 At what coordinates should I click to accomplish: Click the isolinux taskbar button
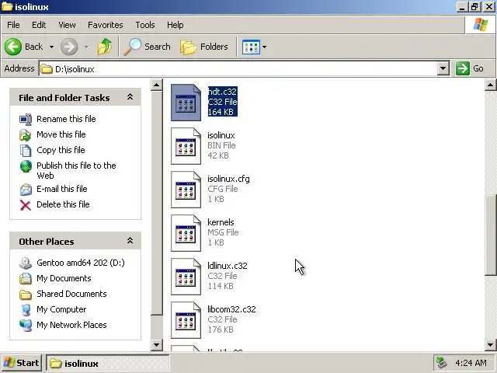point(108,363)
